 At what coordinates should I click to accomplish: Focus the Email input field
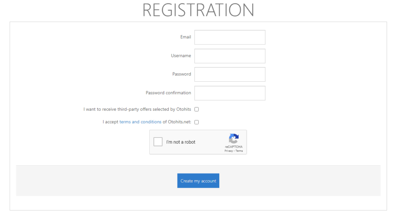(230, 37)
